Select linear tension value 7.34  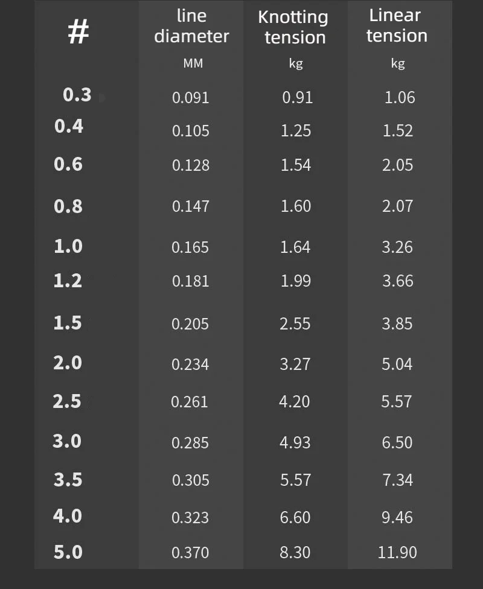point(397,480)
